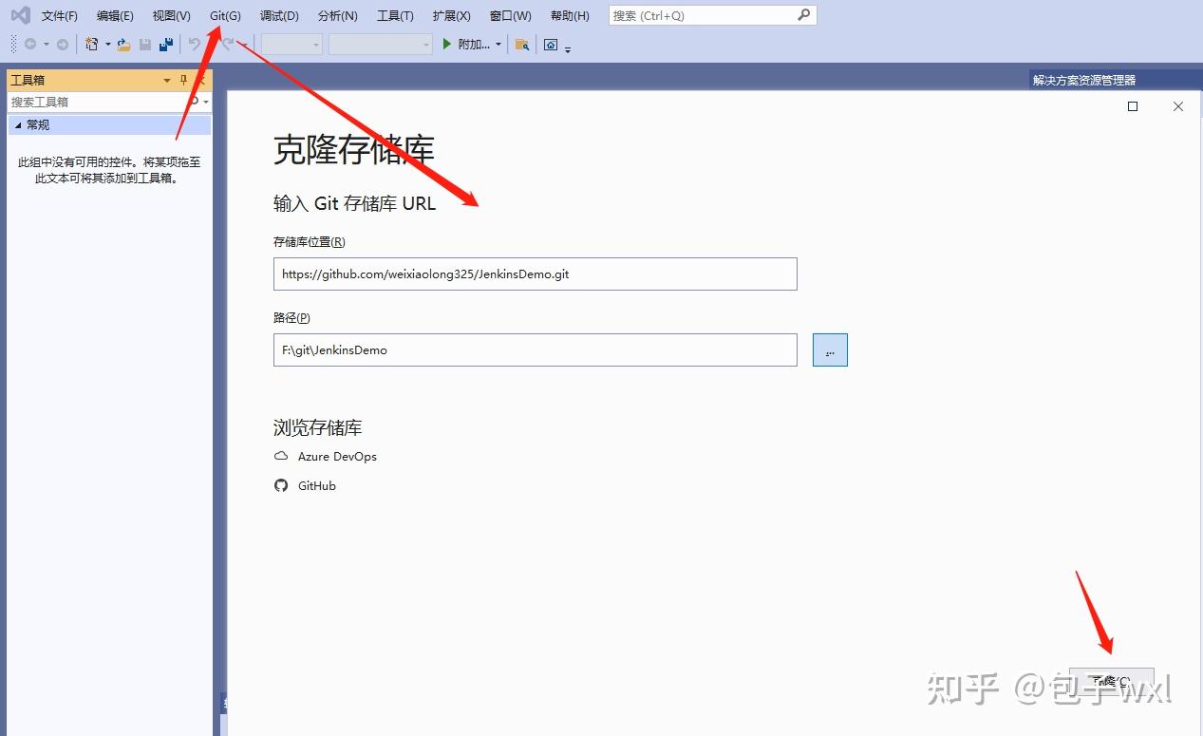Select Azure DevOps under 浏览存储库

coord(337,457)
